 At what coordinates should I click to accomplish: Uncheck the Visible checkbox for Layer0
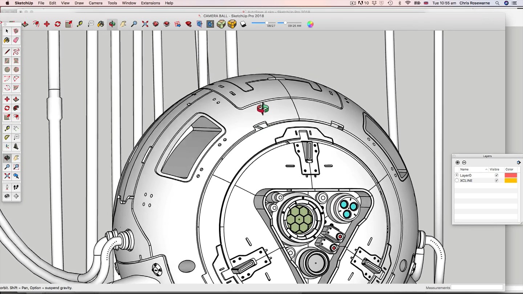coord(496,175)
